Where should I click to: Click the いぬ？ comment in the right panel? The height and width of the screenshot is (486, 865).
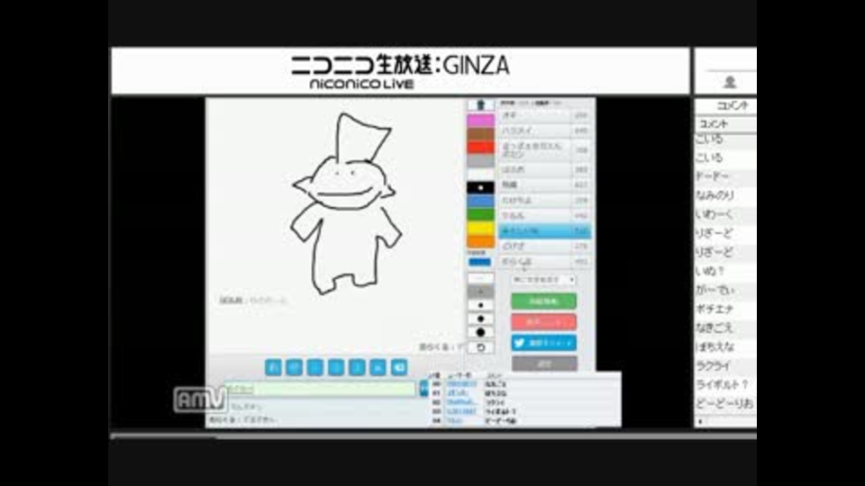pyautogui.click(x=710, y=271)
